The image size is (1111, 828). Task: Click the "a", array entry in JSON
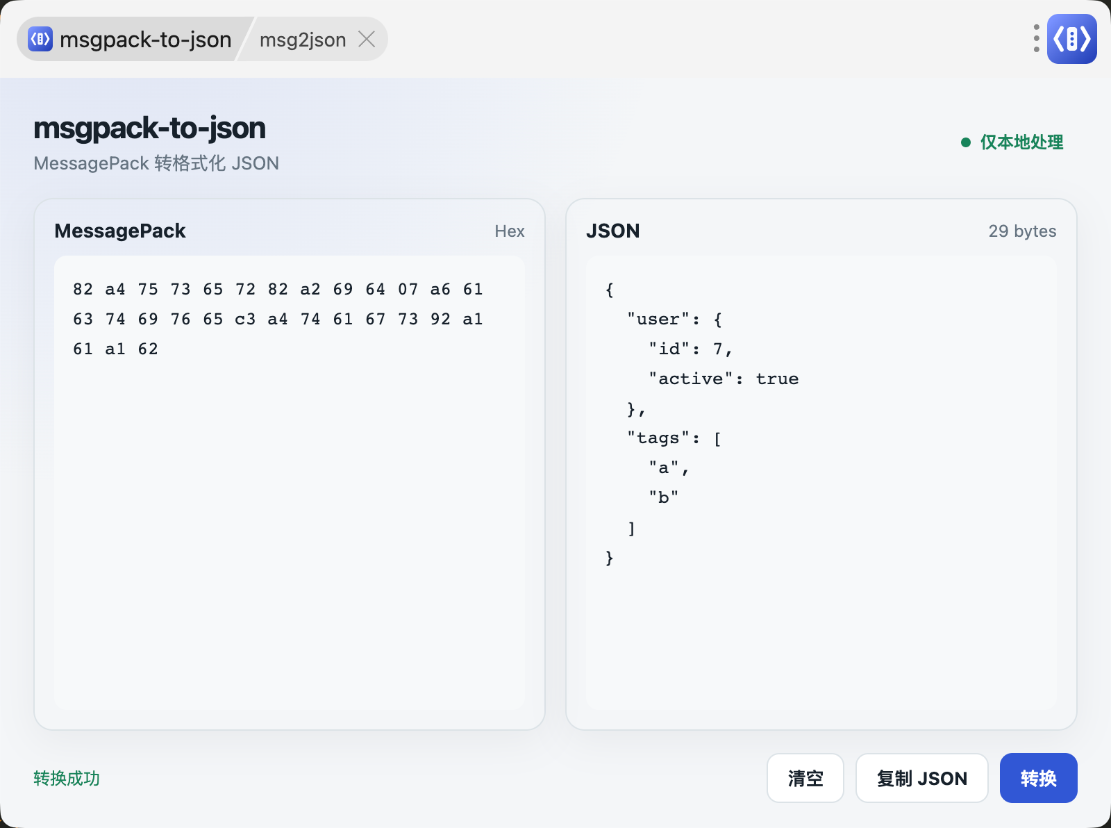click(x=669, y=468)
